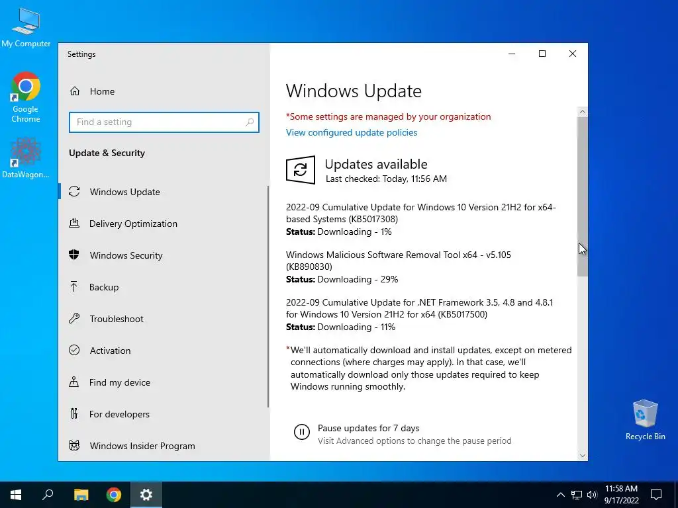Click the Windows Update scrollbar thumb
Viewport: 678px width, 508px height.
point(583,196)
